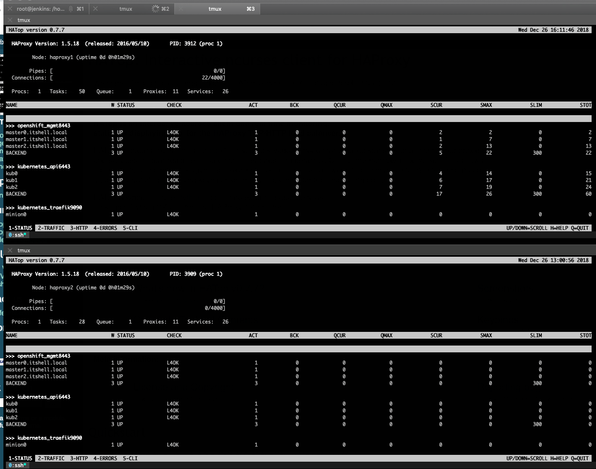Open 2-TRAFFIC view in lower HATop pane

51,458
